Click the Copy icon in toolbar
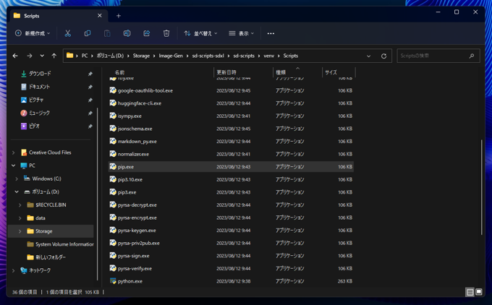The image size is (492, 305). (x=88, y=33)
